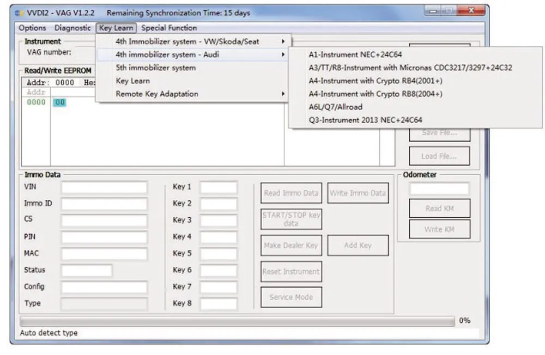
Task: Click the Read Immo Data button
Action: pos(291,193)
